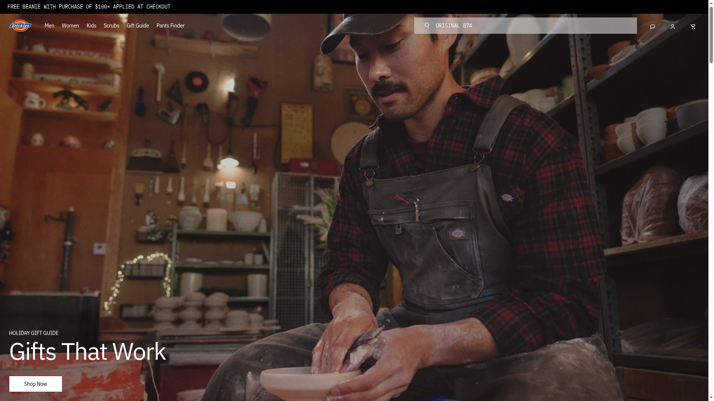
Task: Open the Men navigation menu
Action: (49, 25)
